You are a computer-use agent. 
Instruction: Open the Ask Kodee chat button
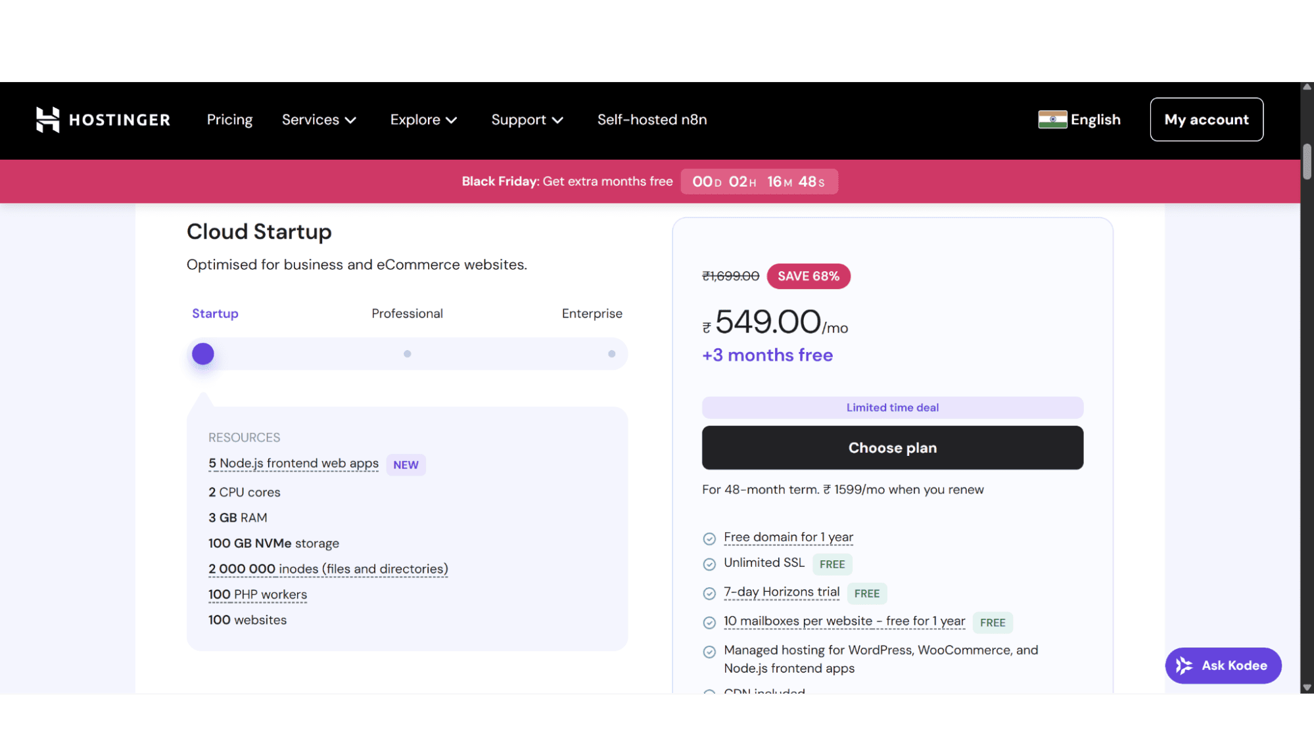pyautogui.click(x=1223, y=665)
